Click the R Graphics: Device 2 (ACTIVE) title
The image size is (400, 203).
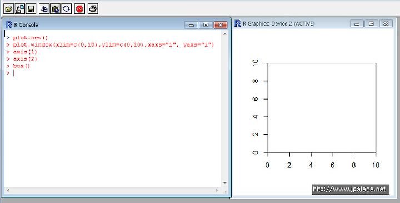pyautogui.click(x=278, y=24)
